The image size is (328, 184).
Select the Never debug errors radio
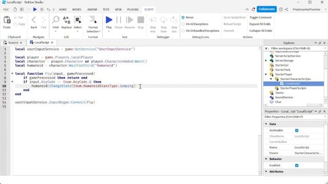(x=183, y=17)
